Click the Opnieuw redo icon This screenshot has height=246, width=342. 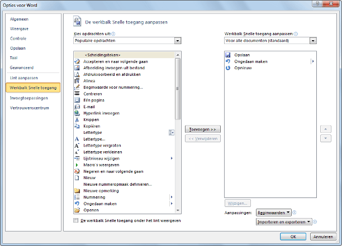(228, 67)
